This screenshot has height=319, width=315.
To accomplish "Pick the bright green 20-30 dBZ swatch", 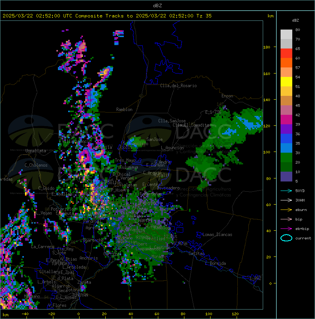I will click(x=286, y=158).
